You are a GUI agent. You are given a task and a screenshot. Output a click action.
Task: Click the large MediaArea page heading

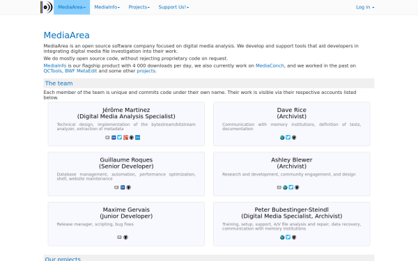click(x=67, y=35)
